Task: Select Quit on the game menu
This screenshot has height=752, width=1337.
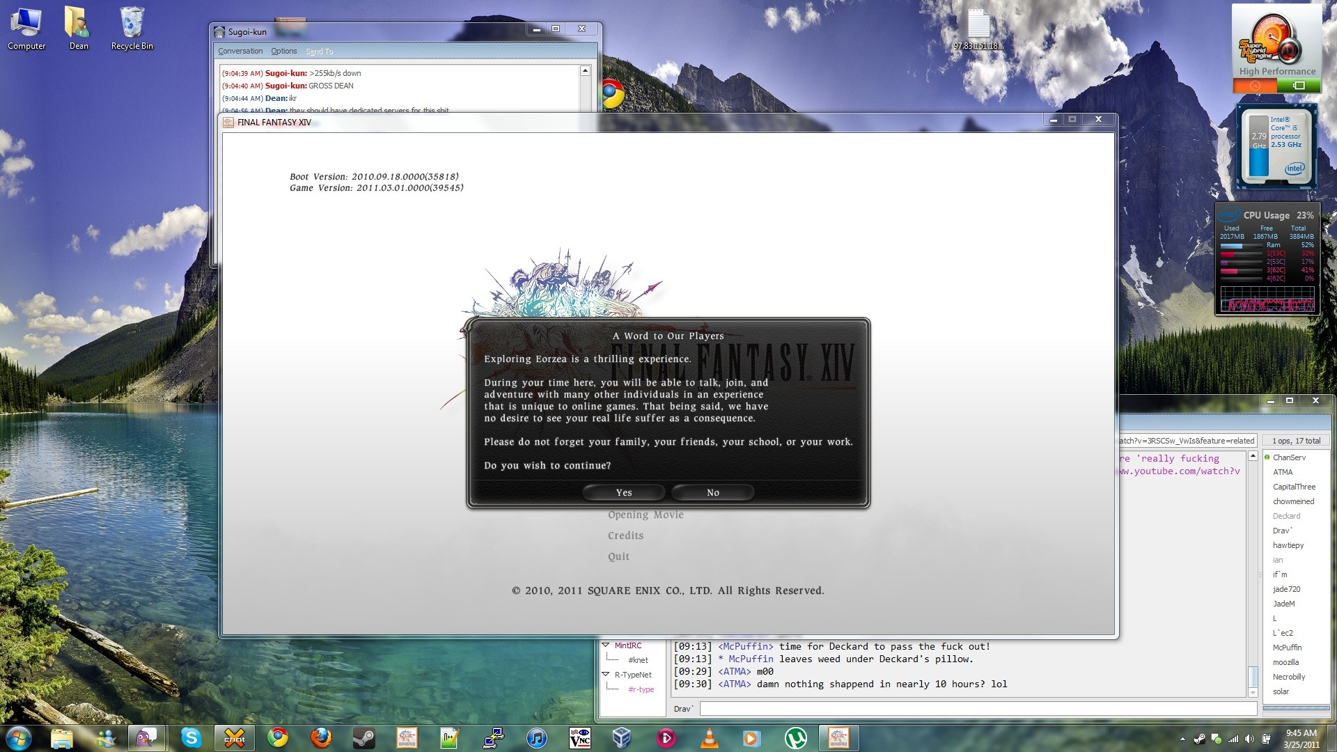Action: (618, 556)
